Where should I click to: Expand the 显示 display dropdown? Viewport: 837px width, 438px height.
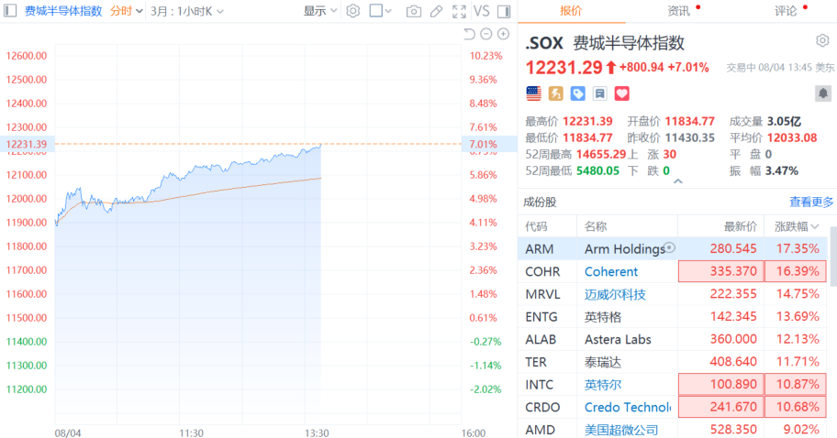click(x=320, y=11)
